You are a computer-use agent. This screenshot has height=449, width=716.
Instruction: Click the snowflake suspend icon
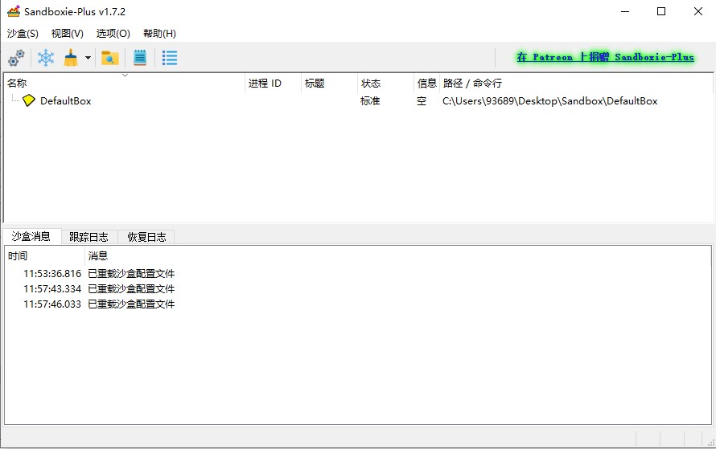[46, 58]
